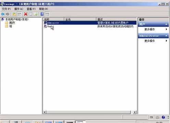Click the 组 folder icon in the tree
170x123 pixels.
(x=7, y=26)
